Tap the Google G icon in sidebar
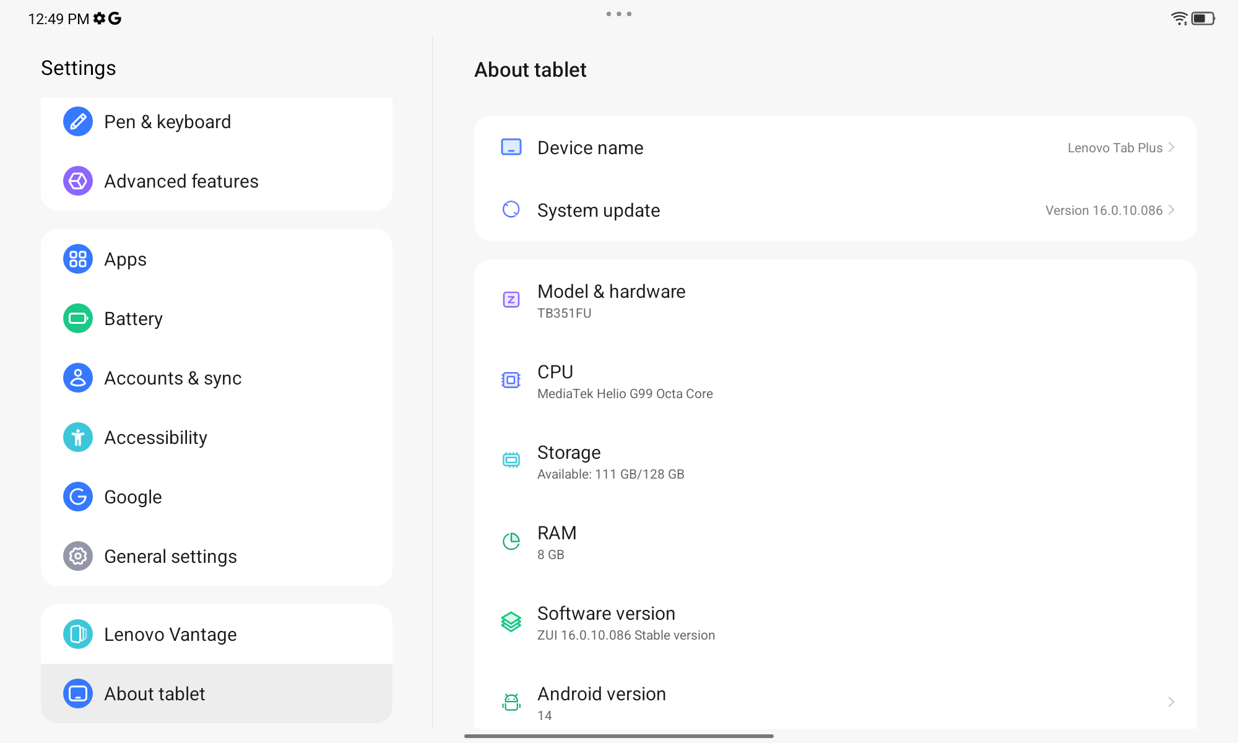Viewport: 1238px width, 743px height. point(78,497)
